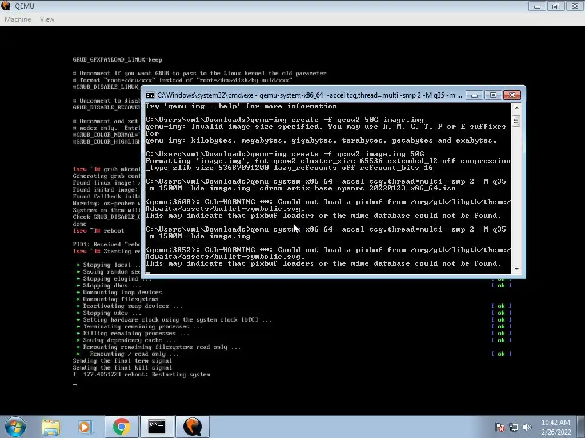Image resolution: width=585 pixels, height=438 pixels.
Task: Open the View menu in QEMU
Action: [x=47, y=19]
